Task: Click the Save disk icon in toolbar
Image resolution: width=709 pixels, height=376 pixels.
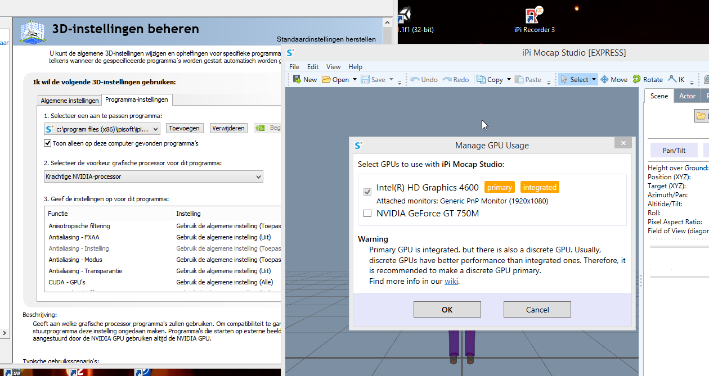Action: [x=365, y=79]
